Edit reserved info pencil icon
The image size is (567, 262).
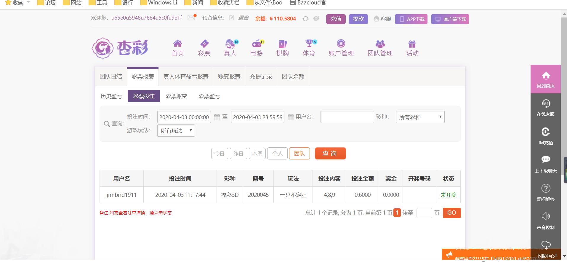point(232,18)
